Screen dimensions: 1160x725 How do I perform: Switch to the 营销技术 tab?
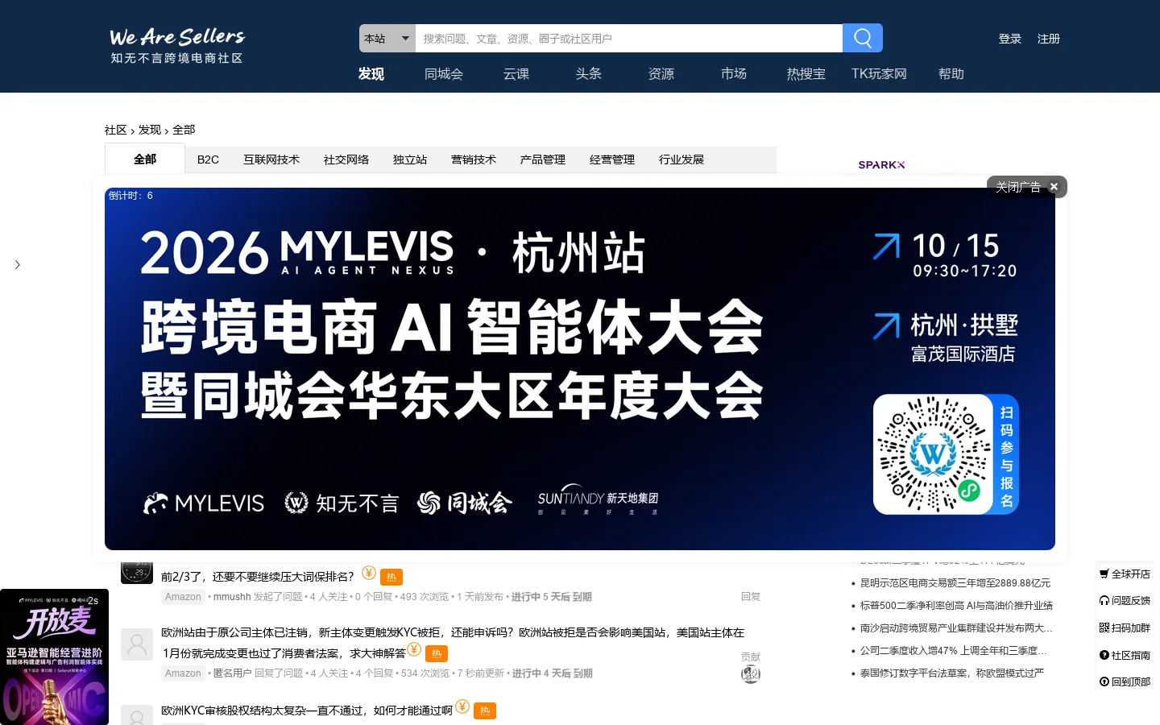[474, 159]
